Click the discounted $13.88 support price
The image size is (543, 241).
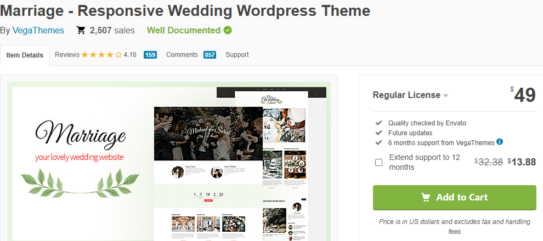pyautogui.click(x=522, y=162)
